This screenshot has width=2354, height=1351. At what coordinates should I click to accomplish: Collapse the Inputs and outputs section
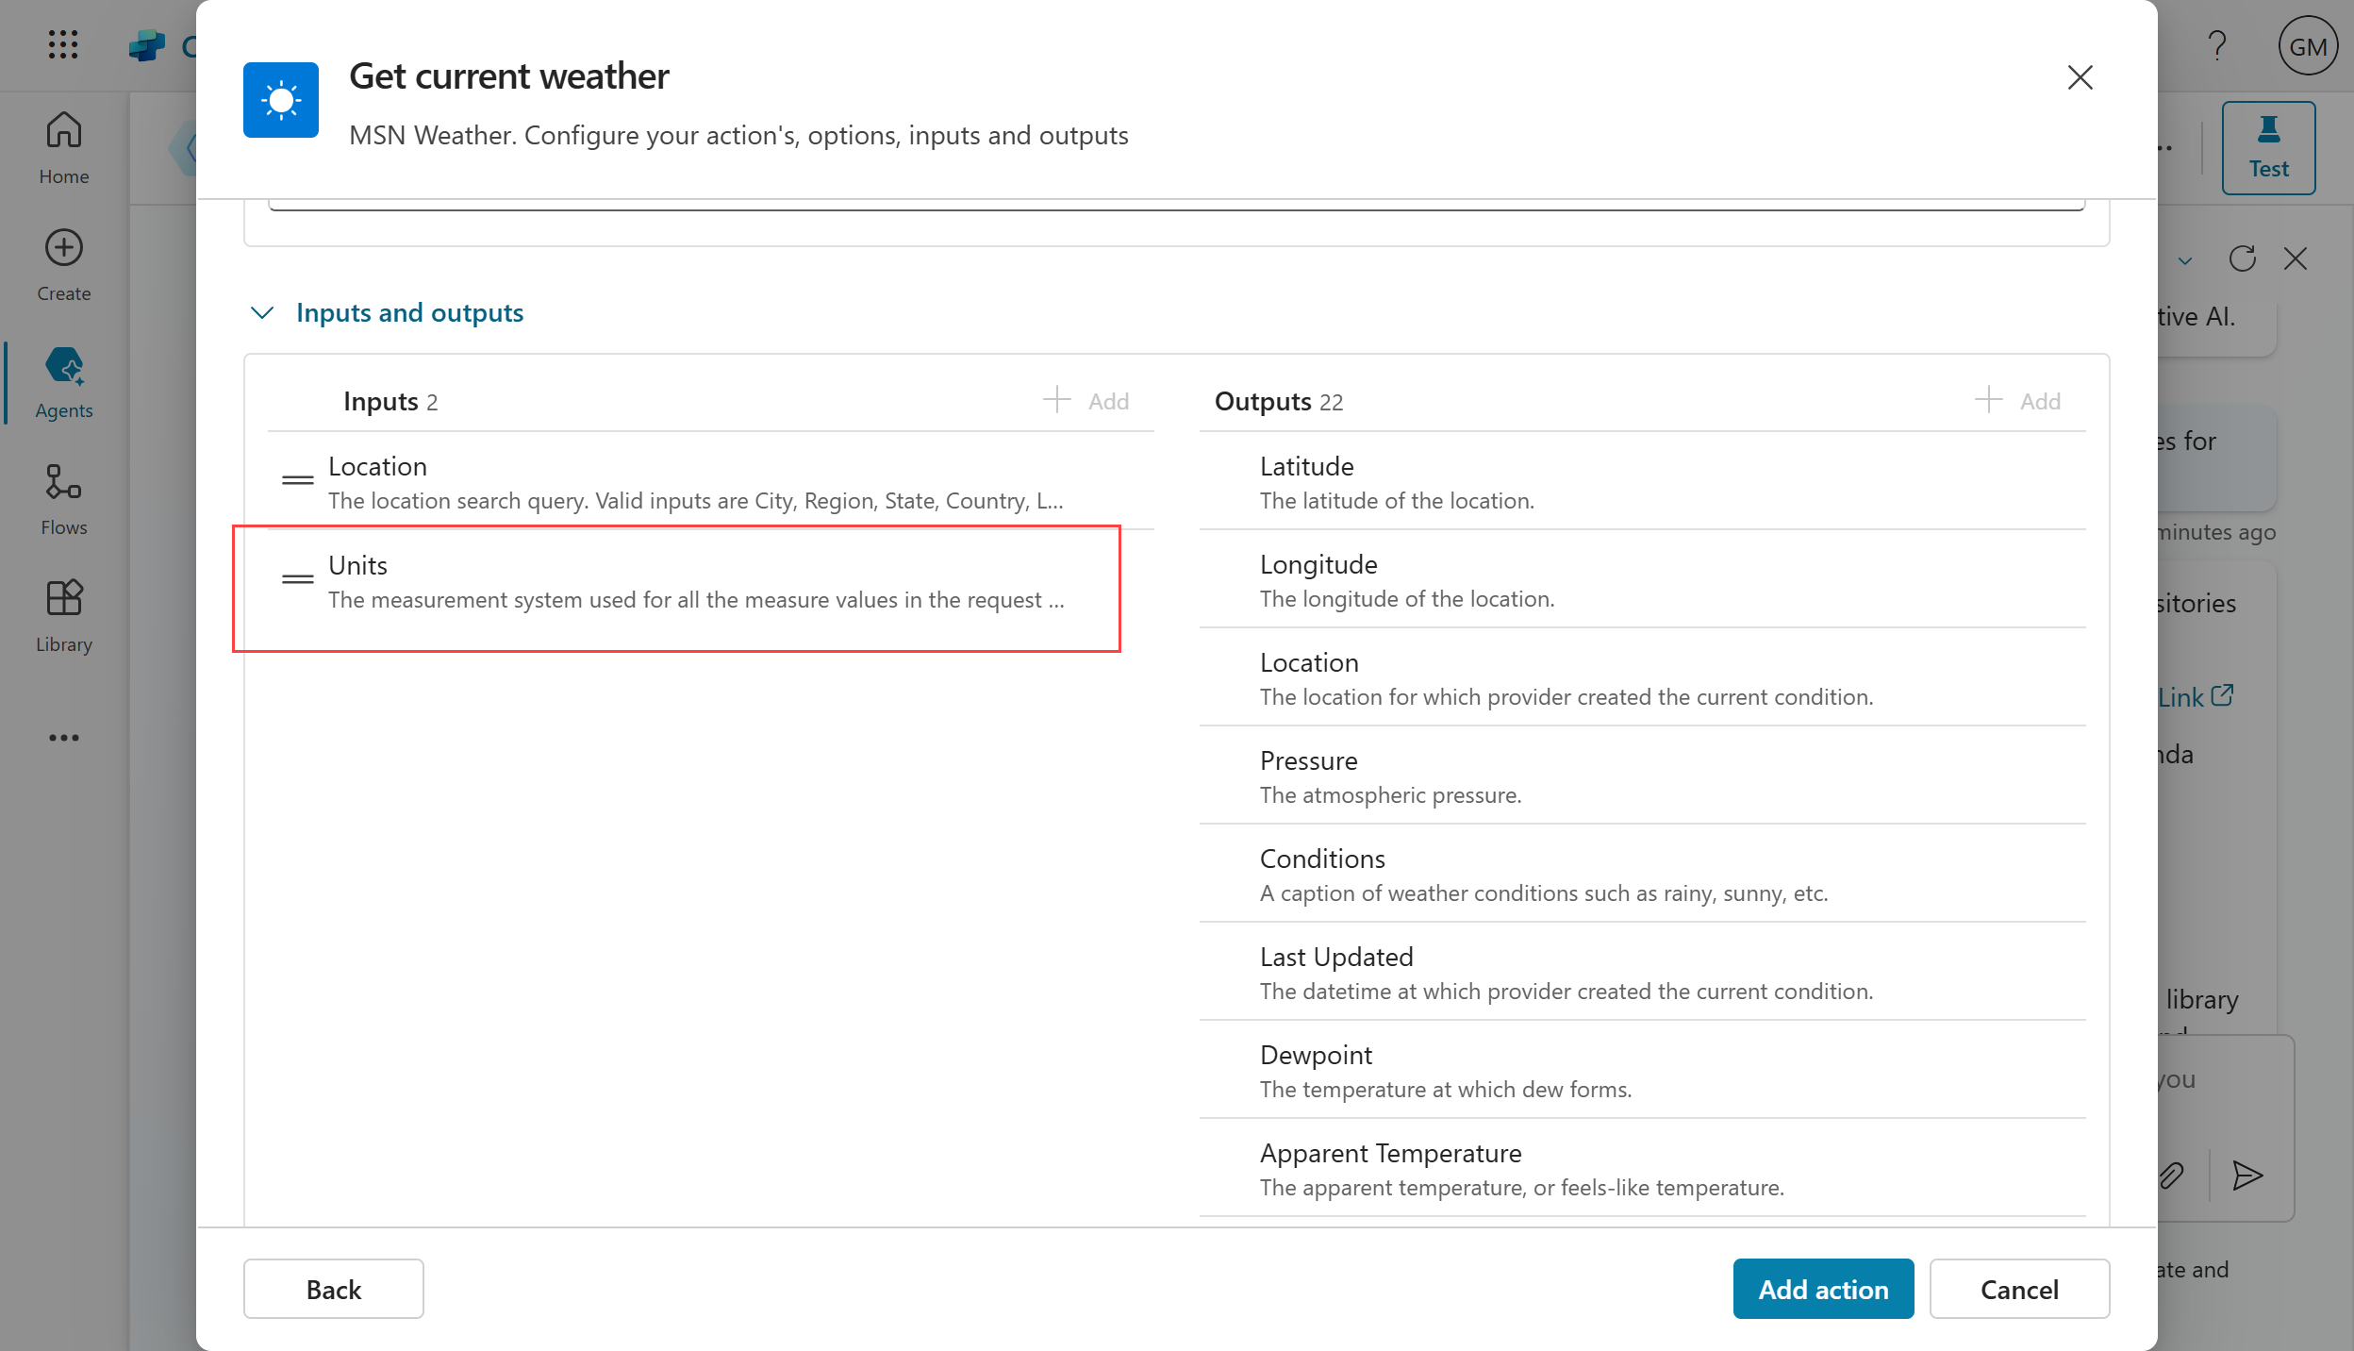(x=262, y=312)
